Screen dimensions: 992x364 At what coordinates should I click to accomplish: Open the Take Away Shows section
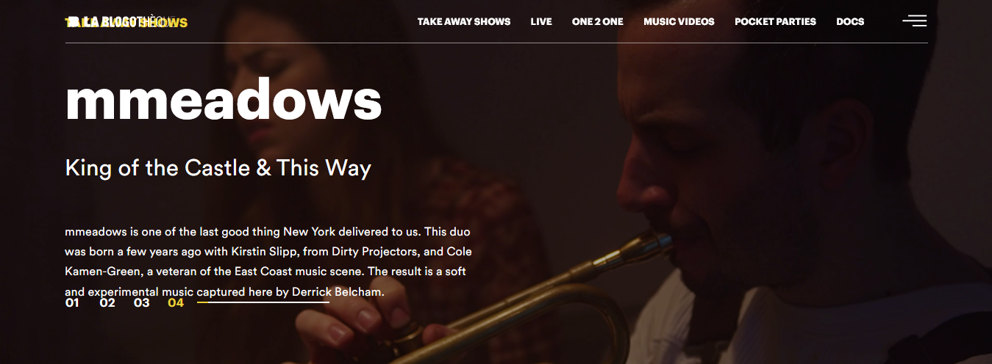coord(464,22)
